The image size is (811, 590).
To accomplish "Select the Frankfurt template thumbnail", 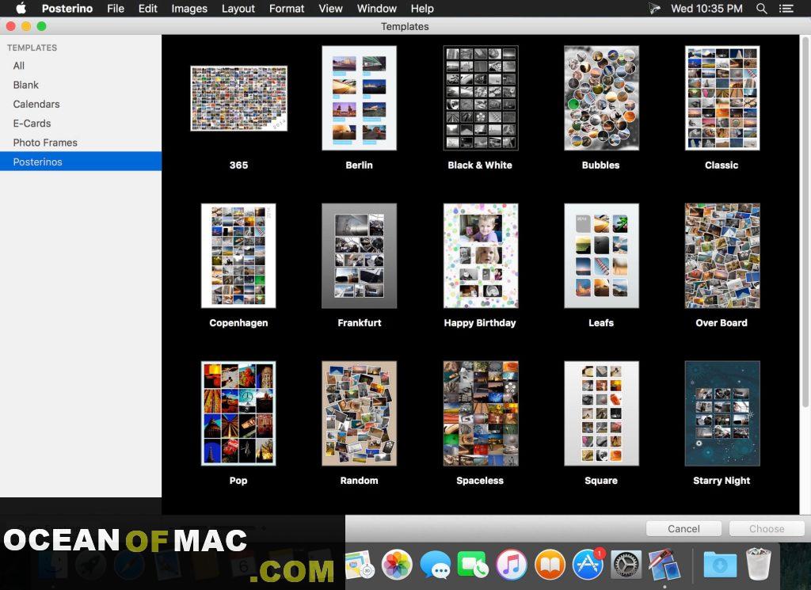I will 359,256.
